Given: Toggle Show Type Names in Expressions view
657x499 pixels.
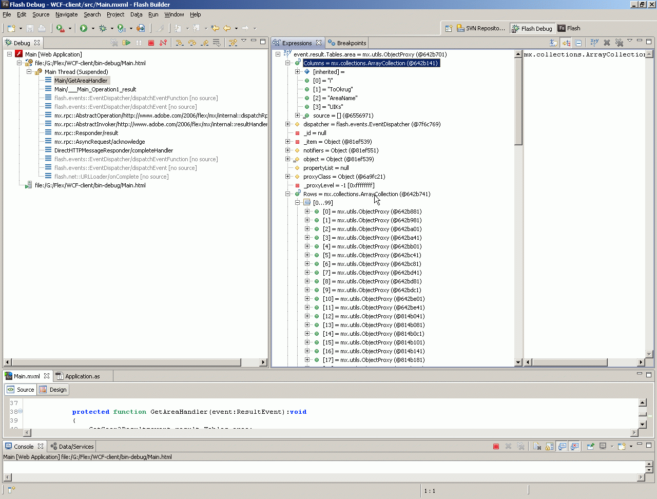Looking at the screenshot, I should [553, 43].
